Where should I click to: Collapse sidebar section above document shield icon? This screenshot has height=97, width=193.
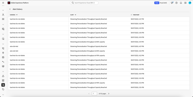(3, 34)
